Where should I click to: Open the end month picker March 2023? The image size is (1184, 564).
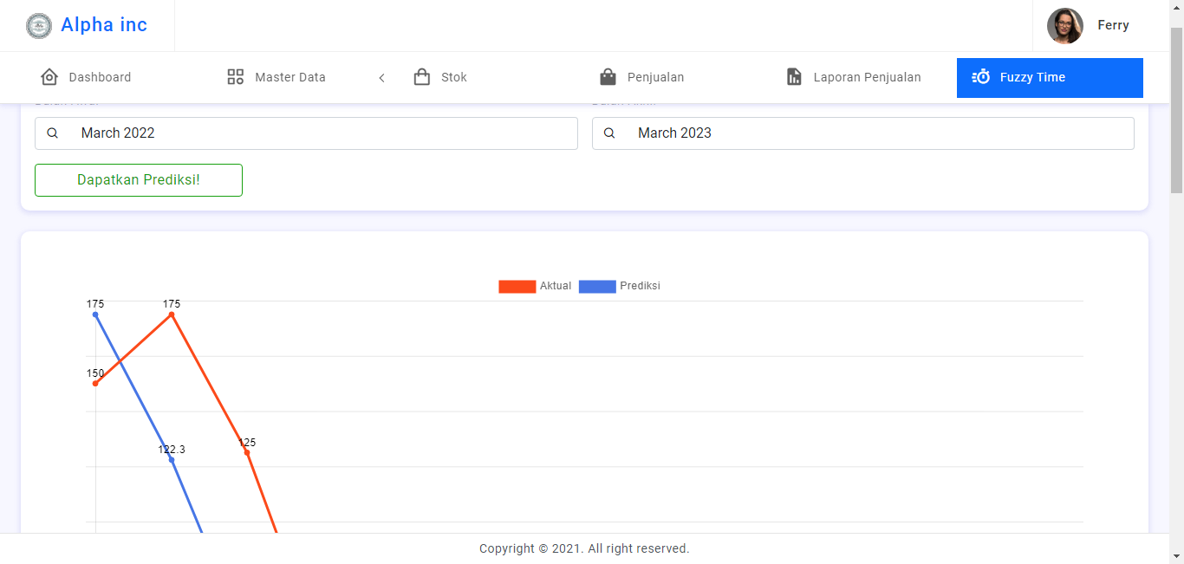pyautogui.click(x=875, y=133)
